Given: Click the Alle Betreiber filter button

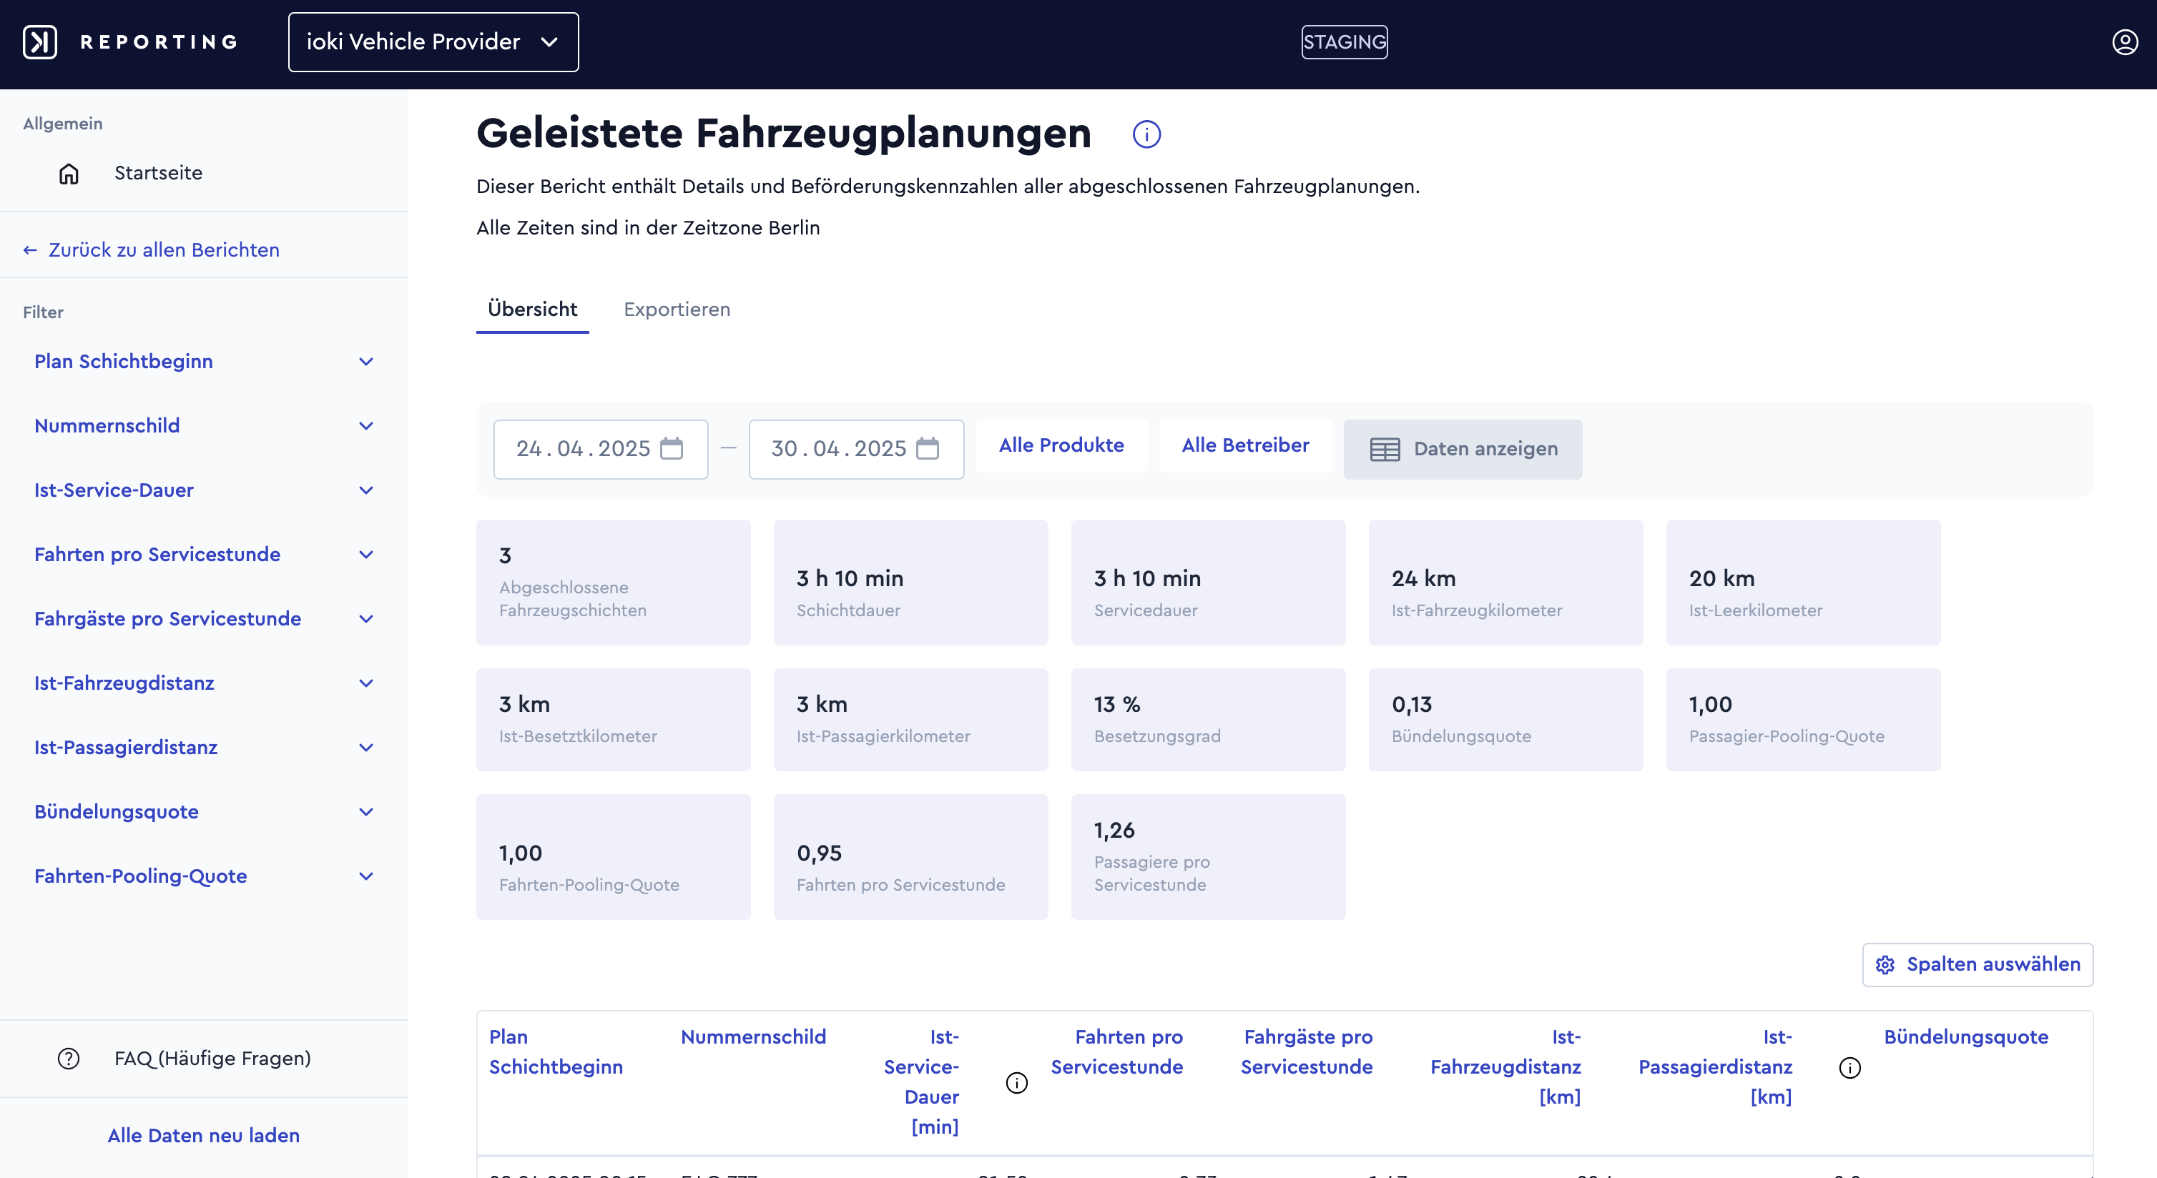Looking at the screenshot, I should [x=1245, y=446].
